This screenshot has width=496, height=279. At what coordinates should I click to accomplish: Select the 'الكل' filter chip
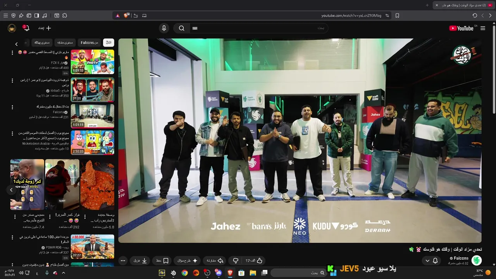(x=108, y=43)
